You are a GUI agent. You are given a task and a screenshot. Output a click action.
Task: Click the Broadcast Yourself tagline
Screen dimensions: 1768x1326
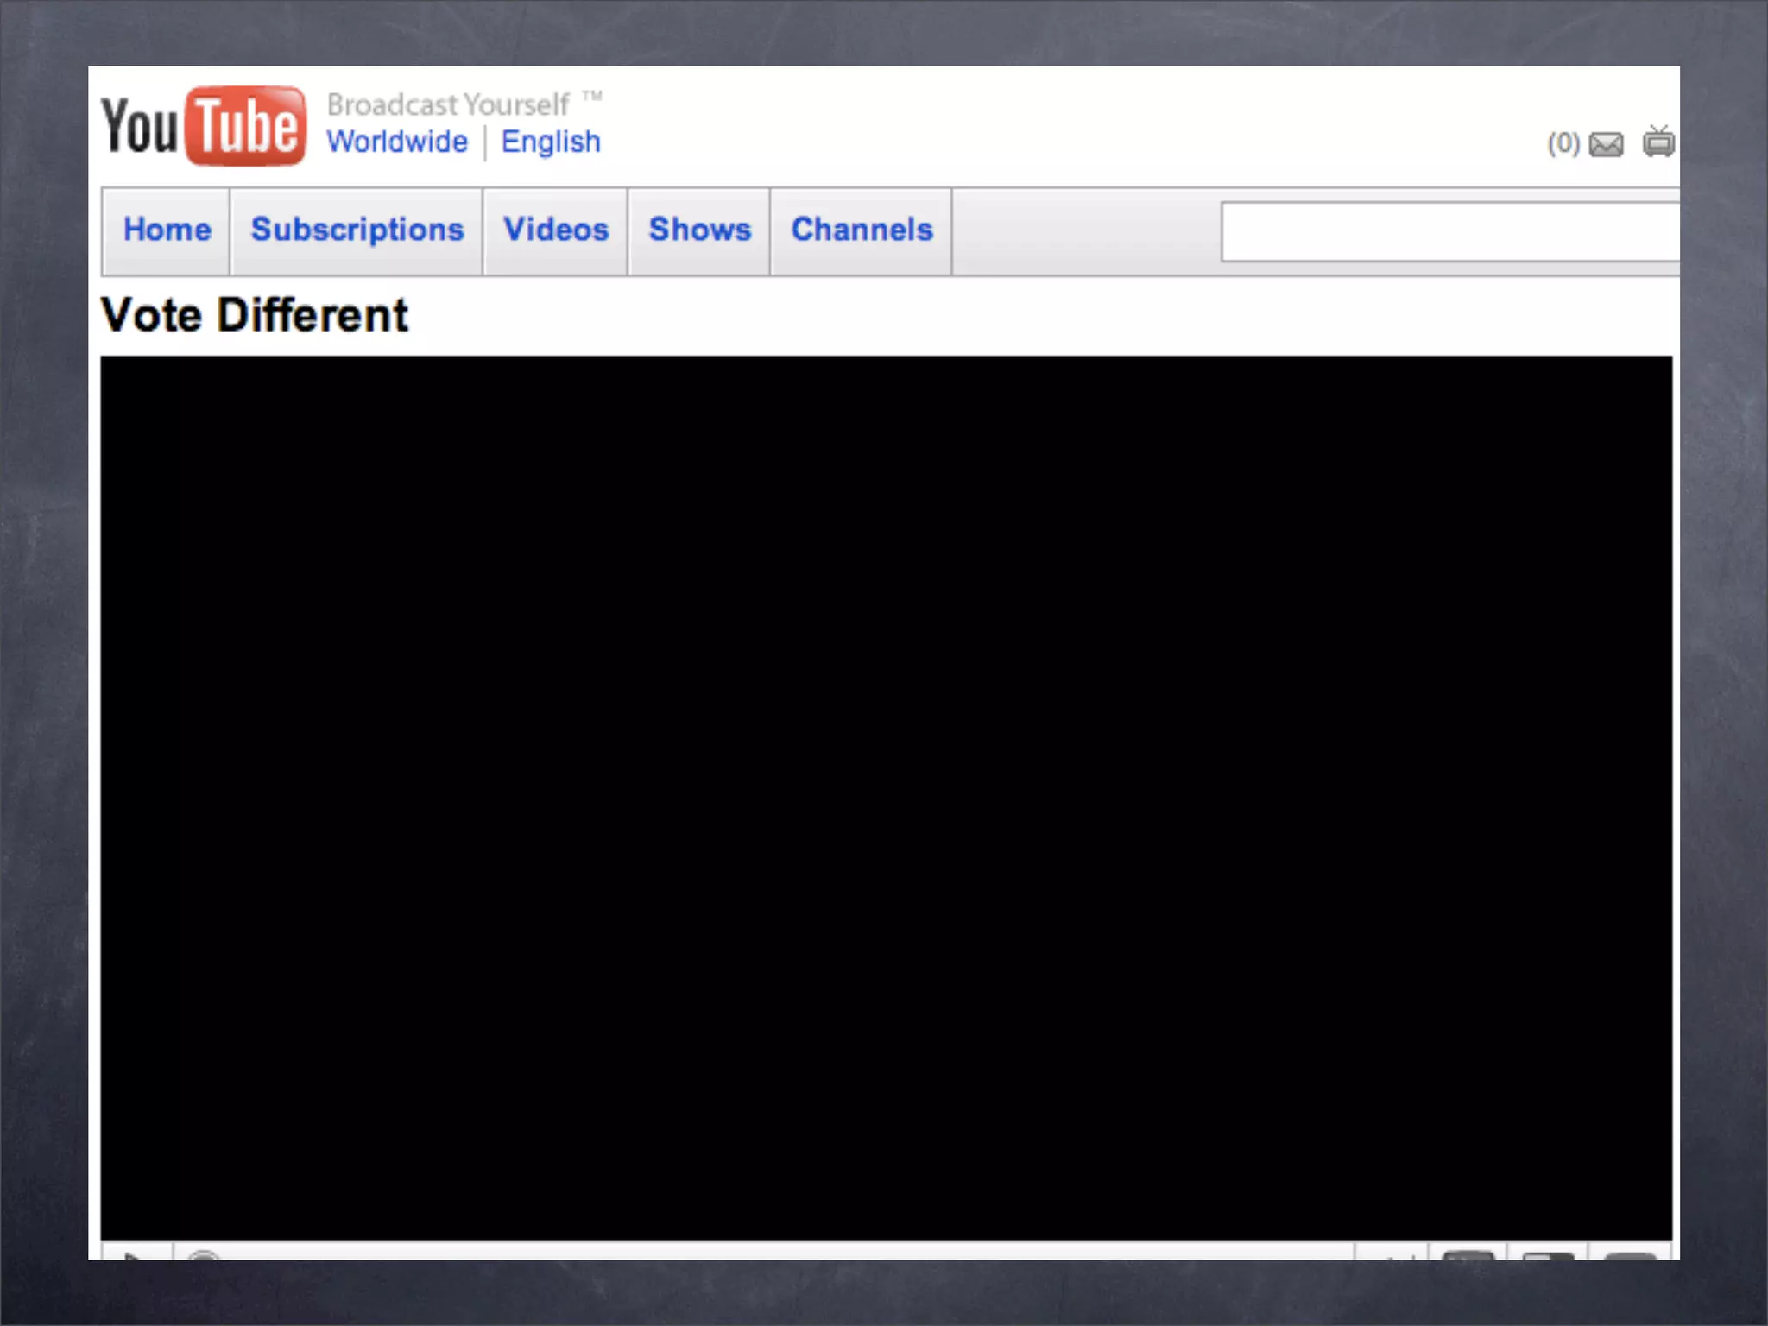click(449, 104)
